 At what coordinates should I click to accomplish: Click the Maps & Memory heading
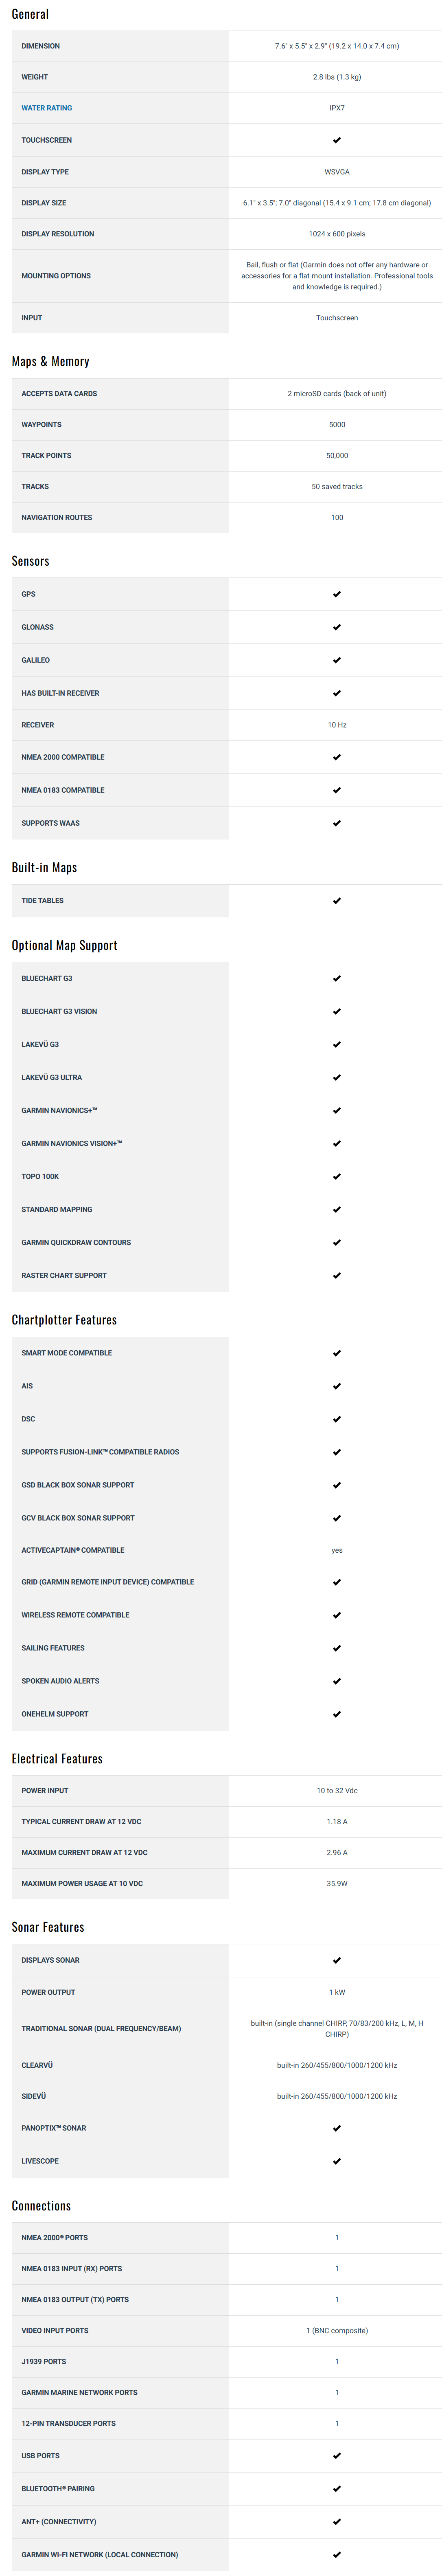pyautogui.click(x=51, y=361)
